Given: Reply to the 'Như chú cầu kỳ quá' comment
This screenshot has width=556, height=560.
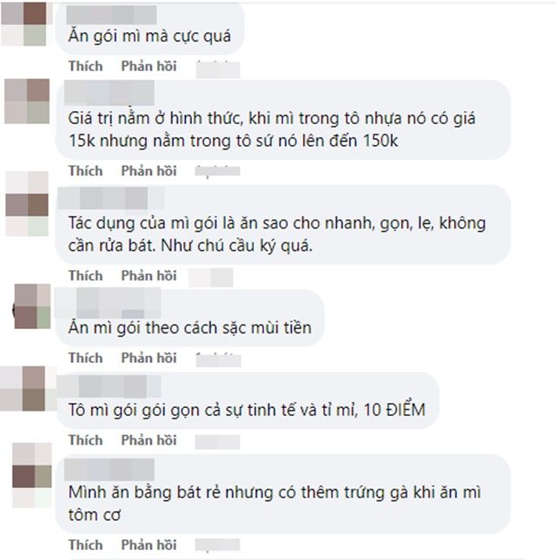Looking at the screenshot, I should click(149, 275).
